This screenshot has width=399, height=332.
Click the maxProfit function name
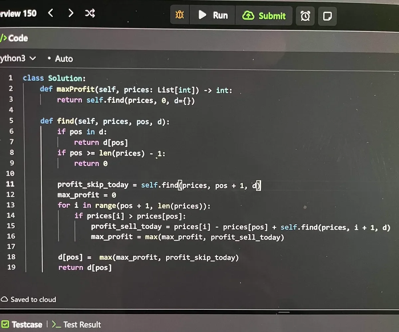(76, 89)
